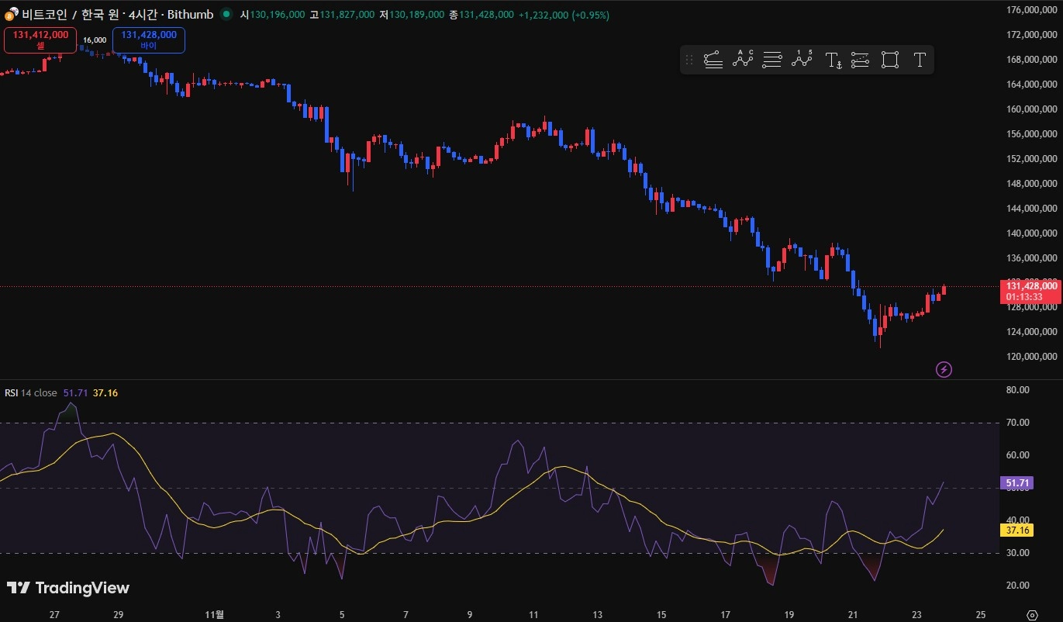
Task: Click the green market status dot
Action: (226, 14)
